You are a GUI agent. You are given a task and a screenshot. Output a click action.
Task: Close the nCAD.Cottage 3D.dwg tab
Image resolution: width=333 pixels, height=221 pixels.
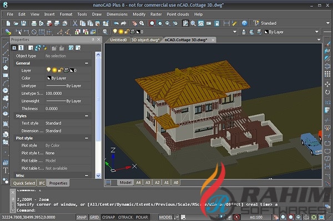(213, 40)
